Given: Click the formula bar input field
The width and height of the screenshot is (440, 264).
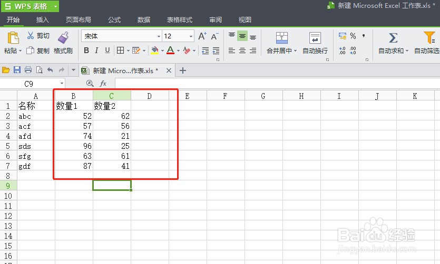Looking at the screenshot, I should coord(277,83).
